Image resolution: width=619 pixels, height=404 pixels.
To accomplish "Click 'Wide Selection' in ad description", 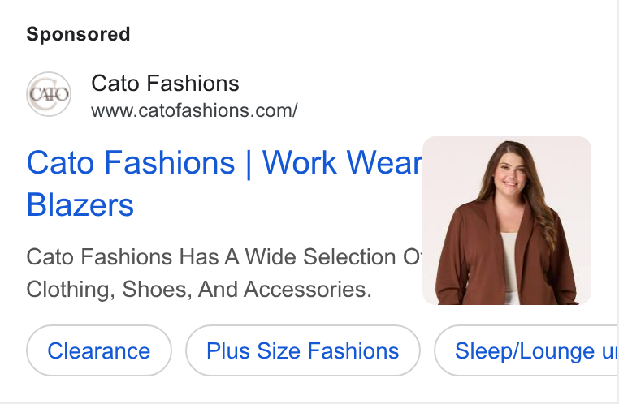I will (320, 257).
